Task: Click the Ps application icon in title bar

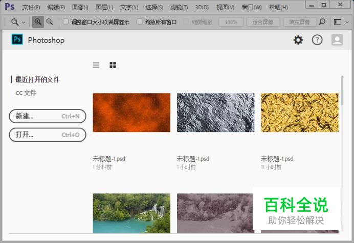Action: tap(10, 6)
